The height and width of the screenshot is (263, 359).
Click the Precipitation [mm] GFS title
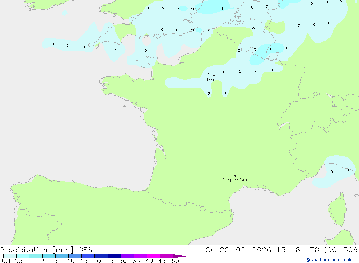click(46, 249)
